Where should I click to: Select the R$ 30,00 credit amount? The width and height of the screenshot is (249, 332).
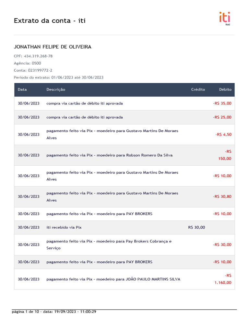tap(196, 228)
